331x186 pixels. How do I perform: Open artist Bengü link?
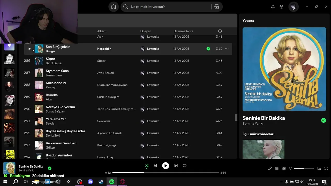click(50, 51)
